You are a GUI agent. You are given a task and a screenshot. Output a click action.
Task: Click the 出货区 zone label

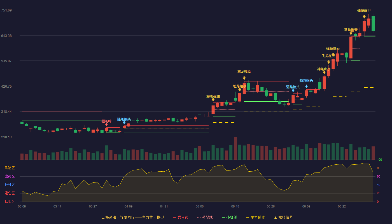10,176
